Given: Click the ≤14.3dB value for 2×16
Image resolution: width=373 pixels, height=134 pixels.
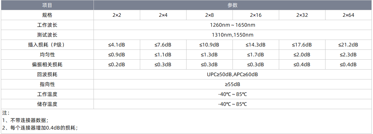Looking at the screenshot, I should click(256, 45).
